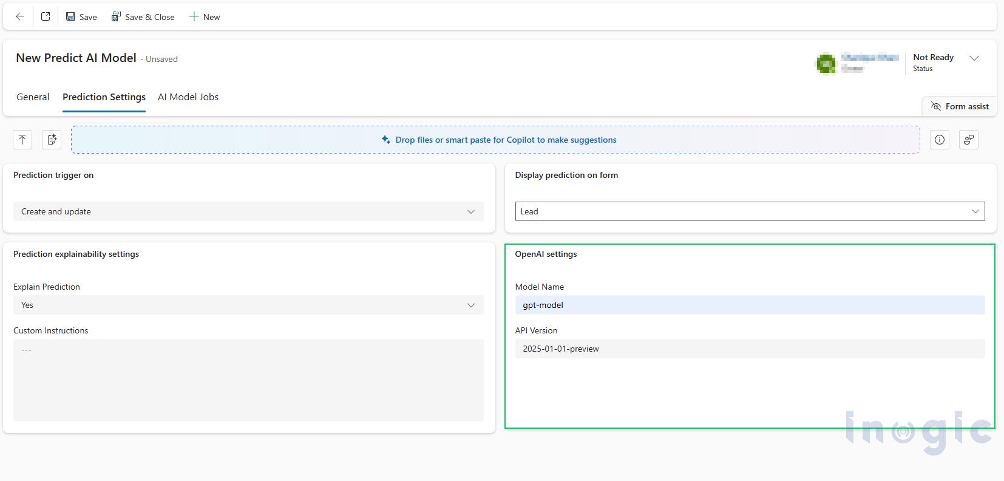Image resolution: width=1004 pixels, height=481 pixels.
Task: Click the API Version input field
Action: [x=750, y=349]
